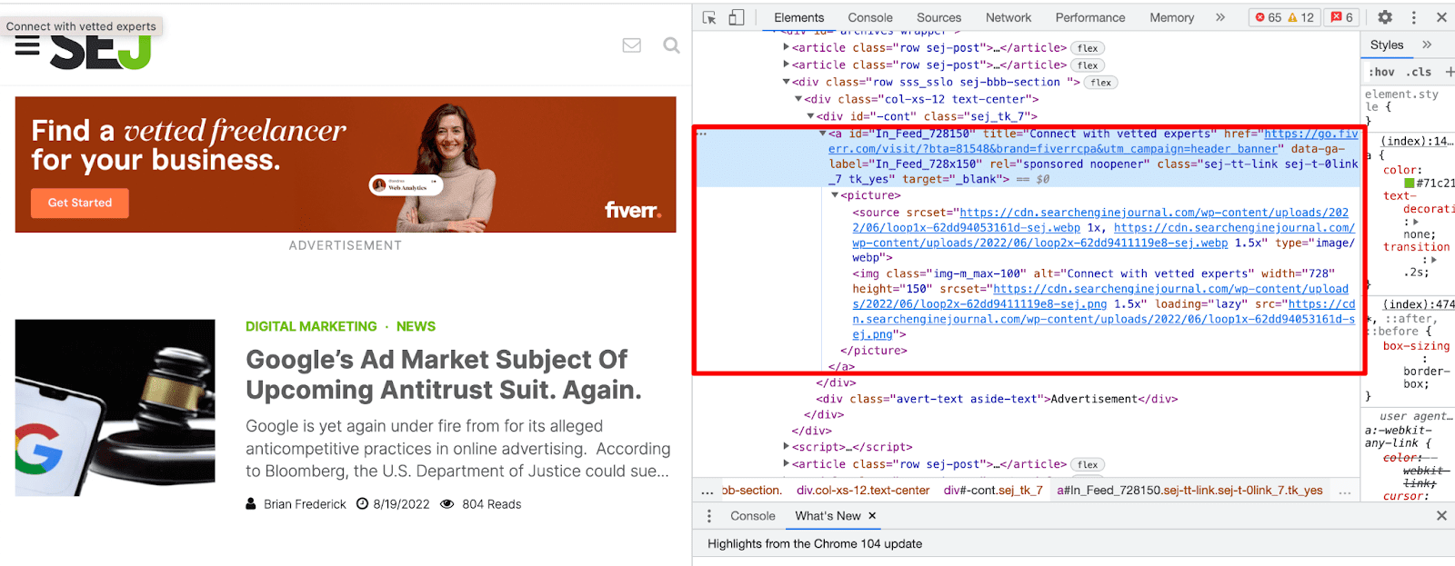Expand the script node
Viewport: 1455px width, 566px height.
(x=787, y=446)
